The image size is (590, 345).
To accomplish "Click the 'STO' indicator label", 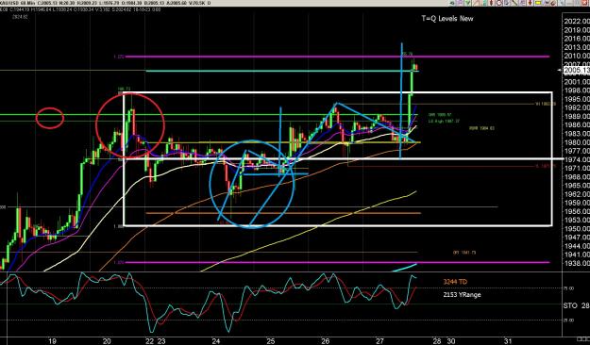I will (x=571, y=305).
